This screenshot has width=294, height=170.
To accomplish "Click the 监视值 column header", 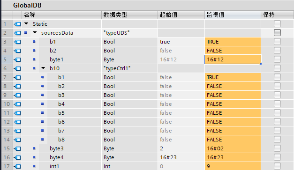I will pyautogui.click(x=233, y=15).
